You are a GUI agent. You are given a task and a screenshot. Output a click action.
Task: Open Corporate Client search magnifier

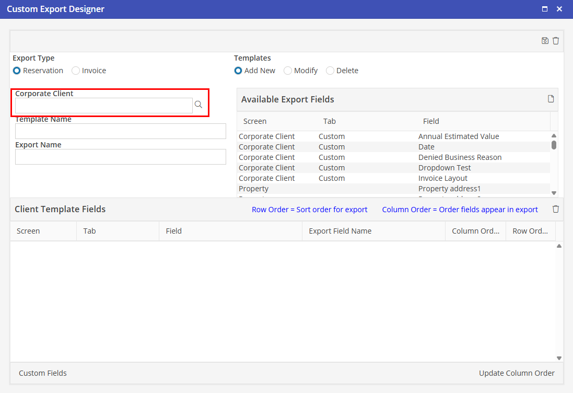coord(198,105)
